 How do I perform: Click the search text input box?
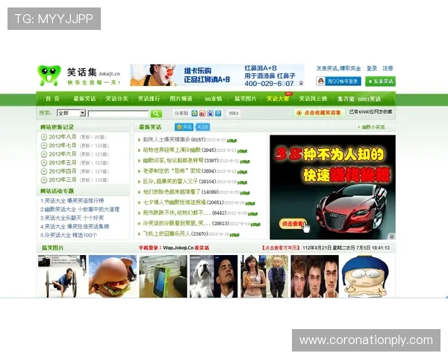click(x=118, y=114)
